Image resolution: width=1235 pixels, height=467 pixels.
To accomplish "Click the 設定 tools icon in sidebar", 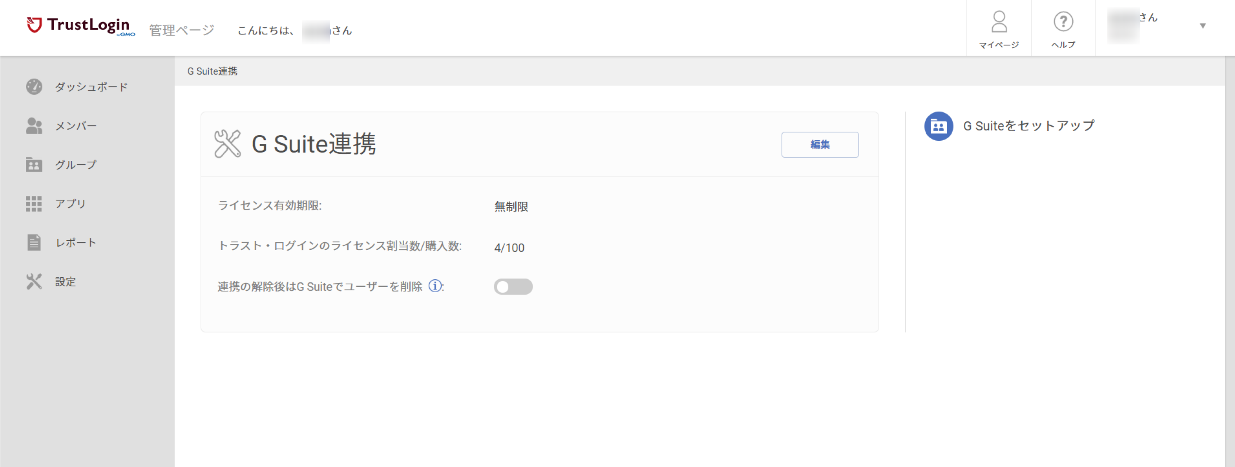I will [x=34, y=281].
